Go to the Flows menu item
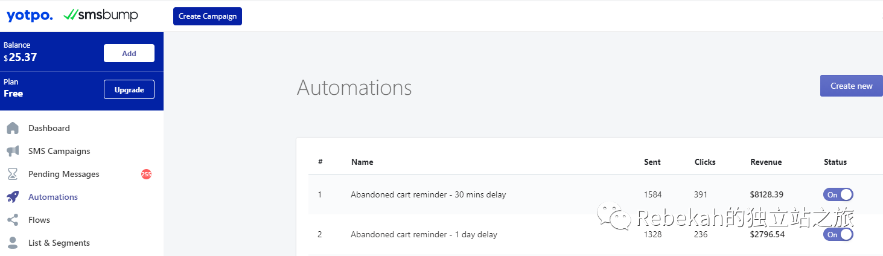883x256 pixels. 39,220
